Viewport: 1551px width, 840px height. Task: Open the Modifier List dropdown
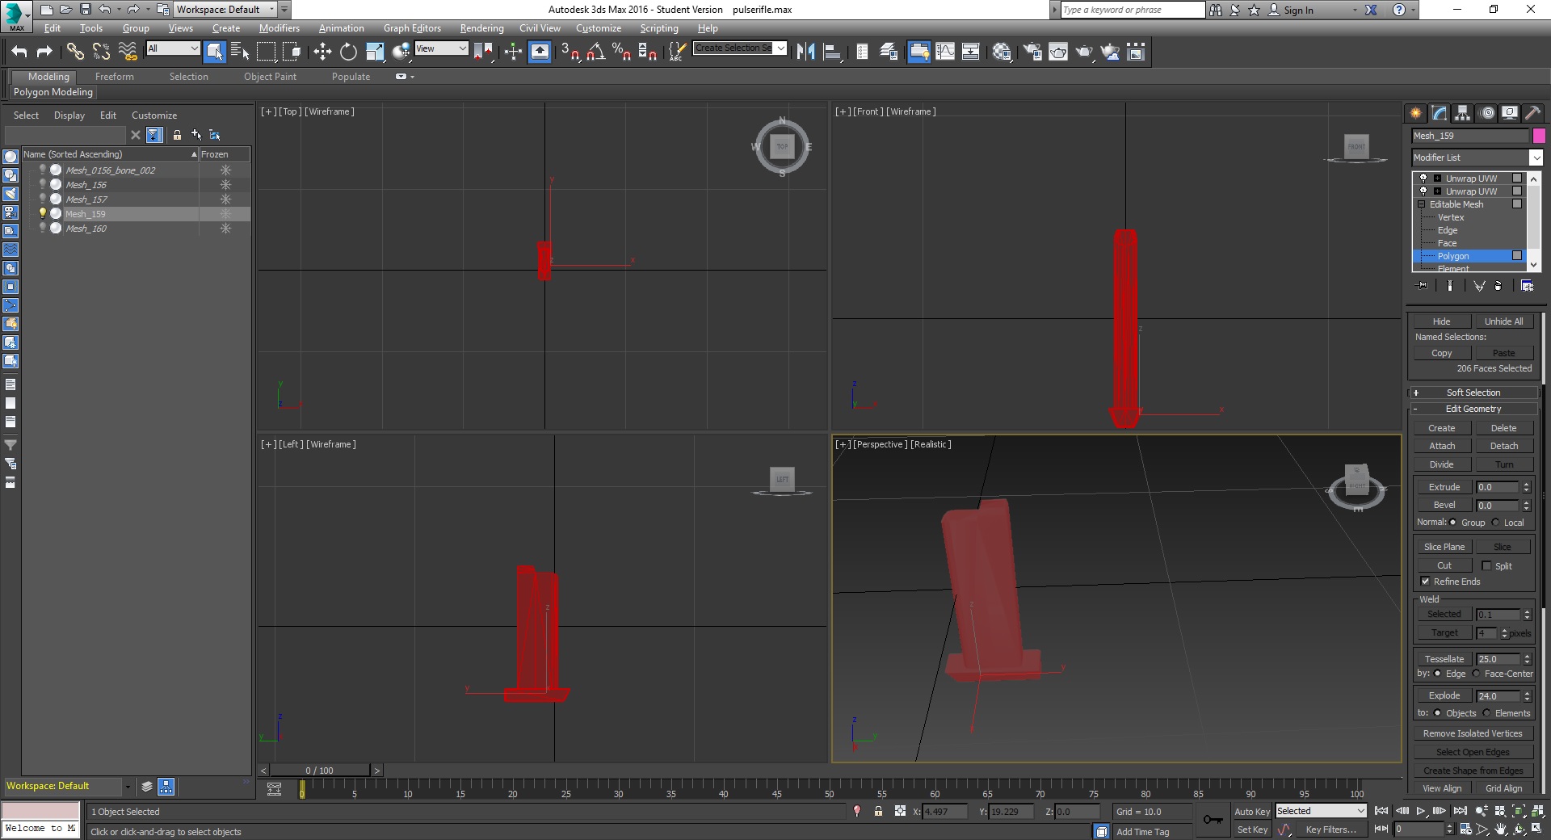coord(1536,157)
